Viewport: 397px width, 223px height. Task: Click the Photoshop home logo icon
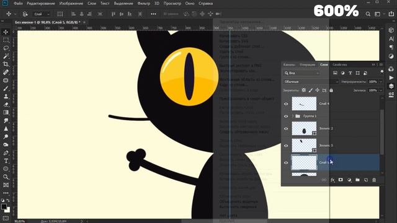(x=5, y=3)
